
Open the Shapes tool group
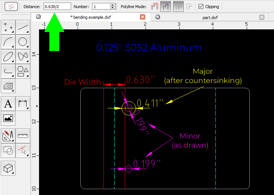(23, 71)
